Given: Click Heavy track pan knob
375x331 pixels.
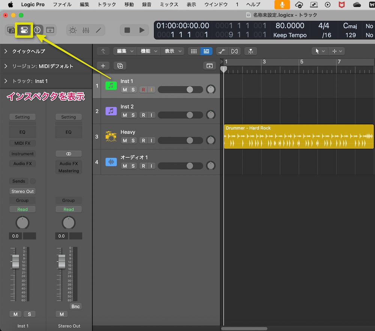Looking at the screenshot, I should pos(211,140).
